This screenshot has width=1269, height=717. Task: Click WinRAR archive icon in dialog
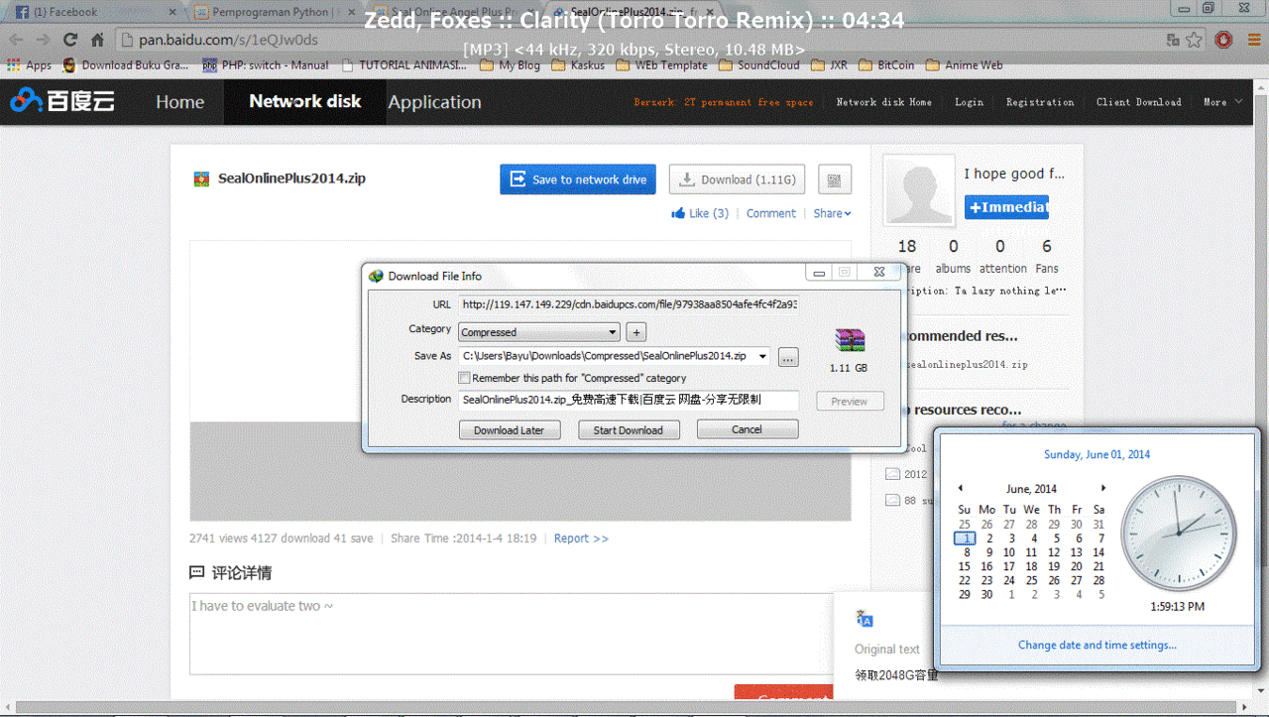point(849,340)
